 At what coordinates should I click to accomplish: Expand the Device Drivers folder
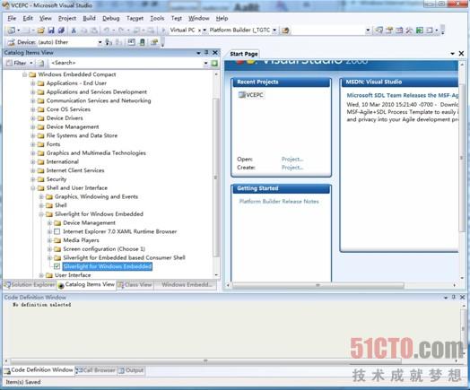(x=33, y=118)
